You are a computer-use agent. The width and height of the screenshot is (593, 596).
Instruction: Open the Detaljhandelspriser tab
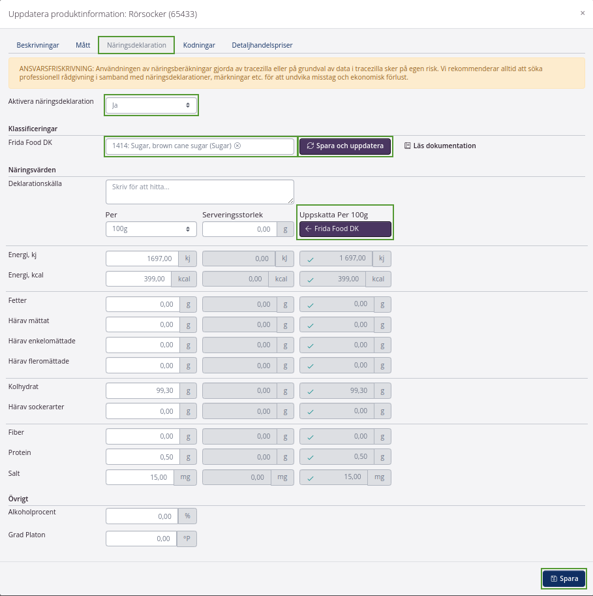coord(262,45)
